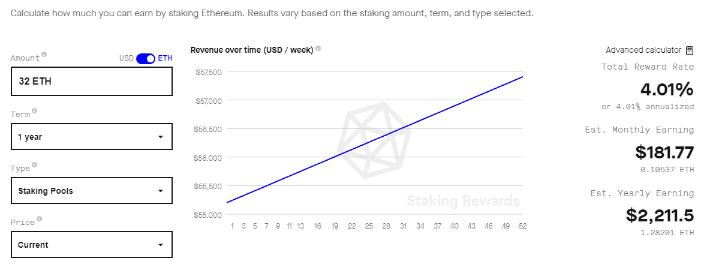
Task: Click the blue revenue line in chart
Action: coord(375,139)
